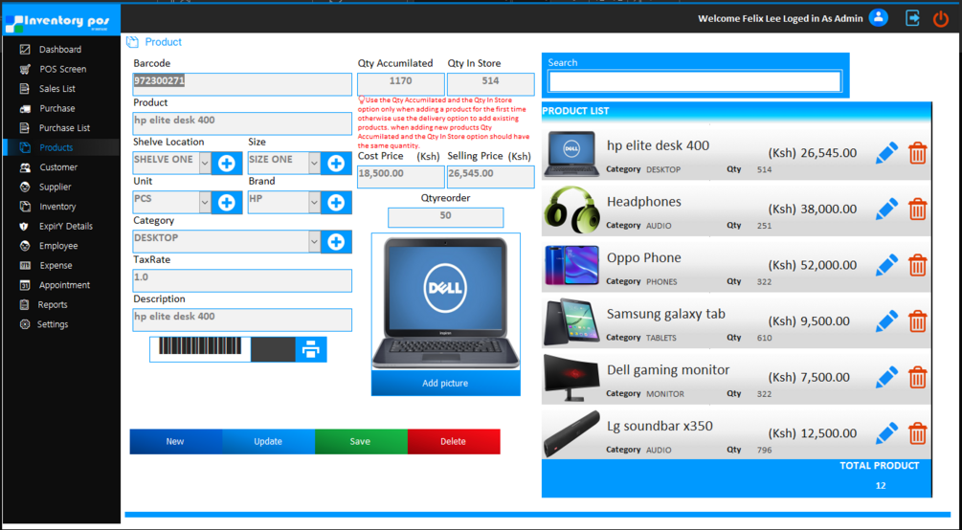This screenshot has height=530, width=962.
Task: Delete Dell gaming monitor trash icon
Action: [x=917, y=377]
